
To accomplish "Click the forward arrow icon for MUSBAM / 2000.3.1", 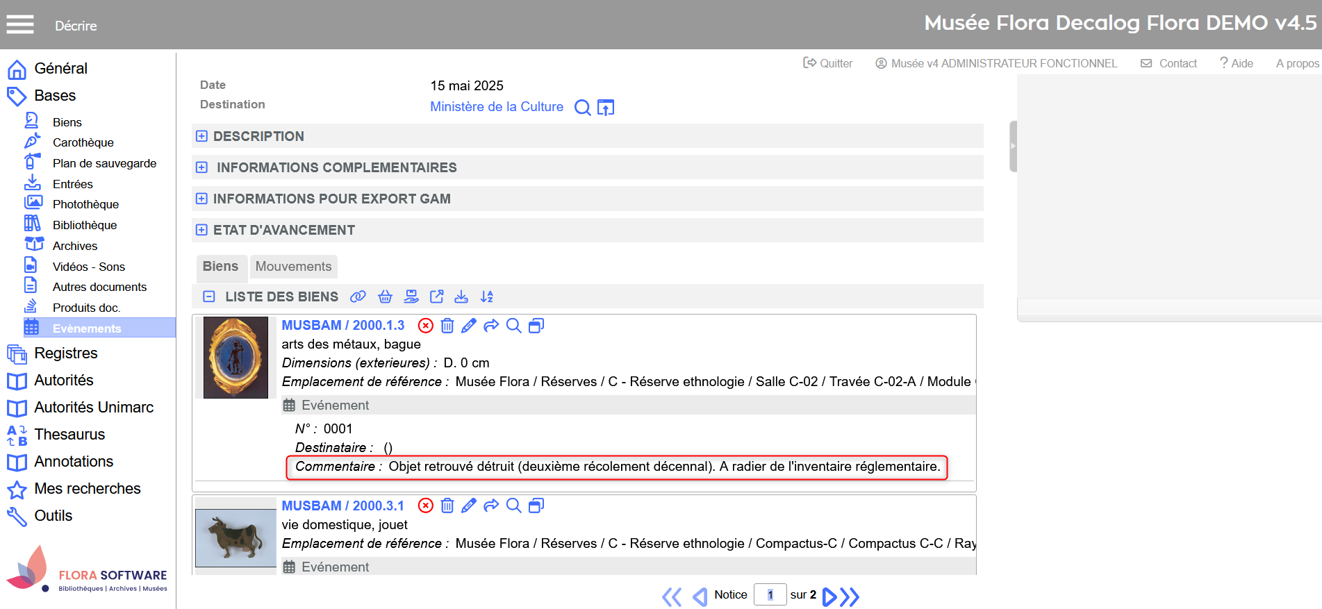I will pyautogui.click(x=491, y=506).
